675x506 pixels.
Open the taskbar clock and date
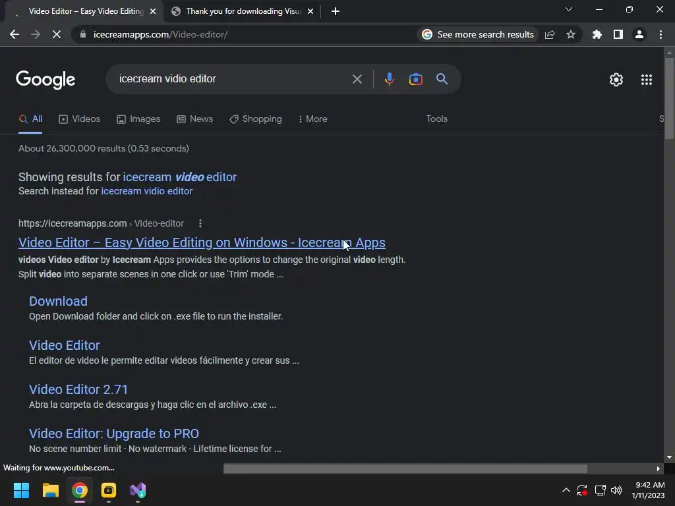click(649, 490)
